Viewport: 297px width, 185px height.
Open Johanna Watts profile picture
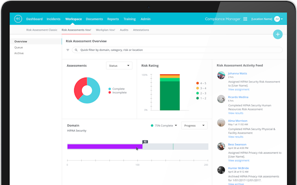pyautogui.click(x=221, y=75)
